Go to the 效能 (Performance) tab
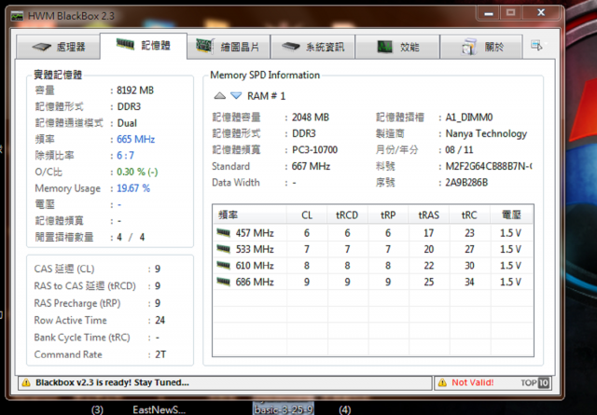Screen dimensions: 597x415 (x=397, y=48)
